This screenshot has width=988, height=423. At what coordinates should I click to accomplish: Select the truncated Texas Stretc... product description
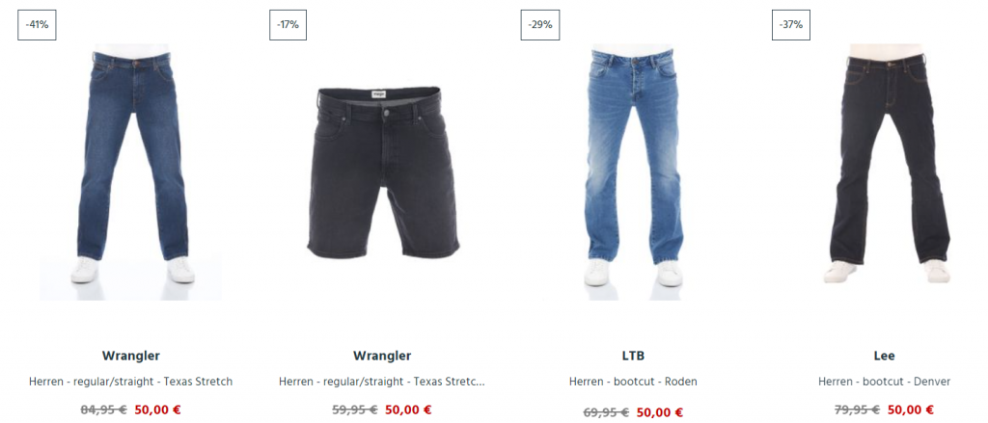tap(382, 382)
